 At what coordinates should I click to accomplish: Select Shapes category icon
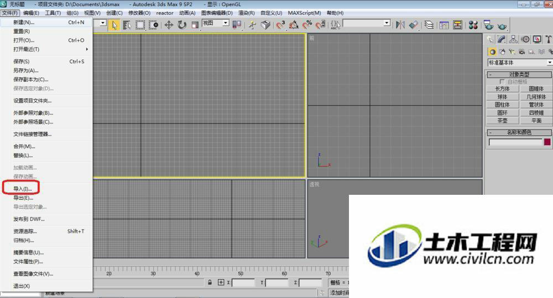coord(502,52)
